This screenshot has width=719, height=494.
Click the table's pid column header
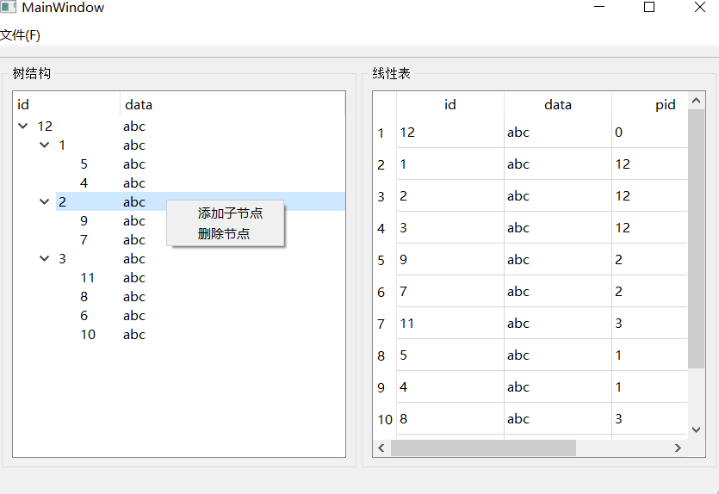650,104
